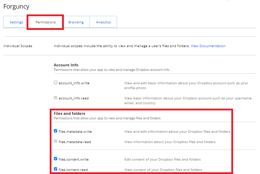This screenshot has height=174, width=260.
Task: Click the grayed files.metadata.read checkbox
Action: tap(56, 141)
